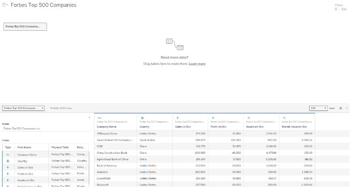
Task: Open the table selector dropdown in data grid toolbar
Action: pos(23,108)
